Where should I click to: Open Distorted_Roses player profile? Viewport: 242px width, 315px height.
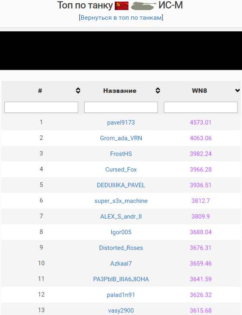(x=121, y=248)
